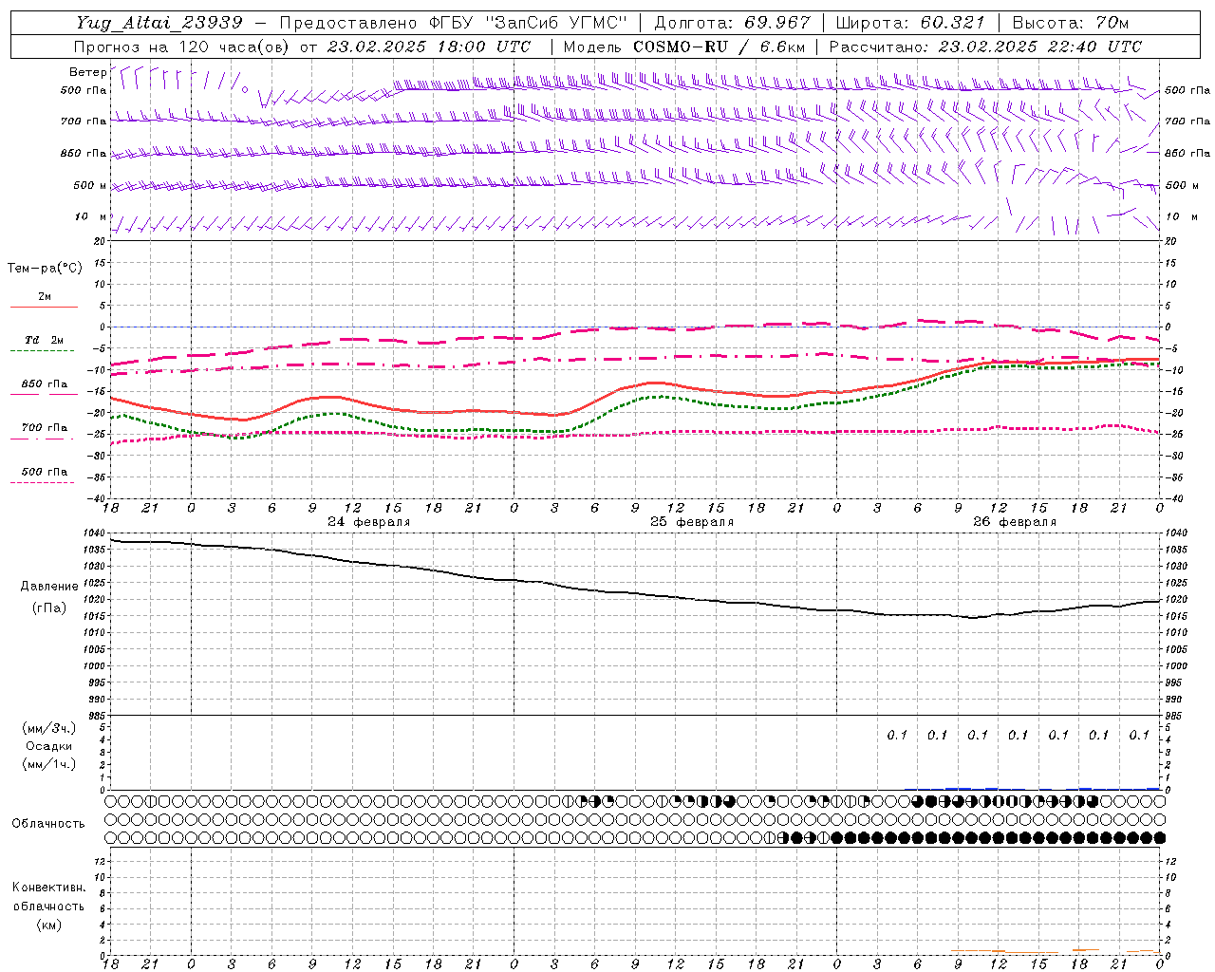Screen dimensions: 1215x972
Task: Click the Давление pressure panel label
Action: (49, 587)
